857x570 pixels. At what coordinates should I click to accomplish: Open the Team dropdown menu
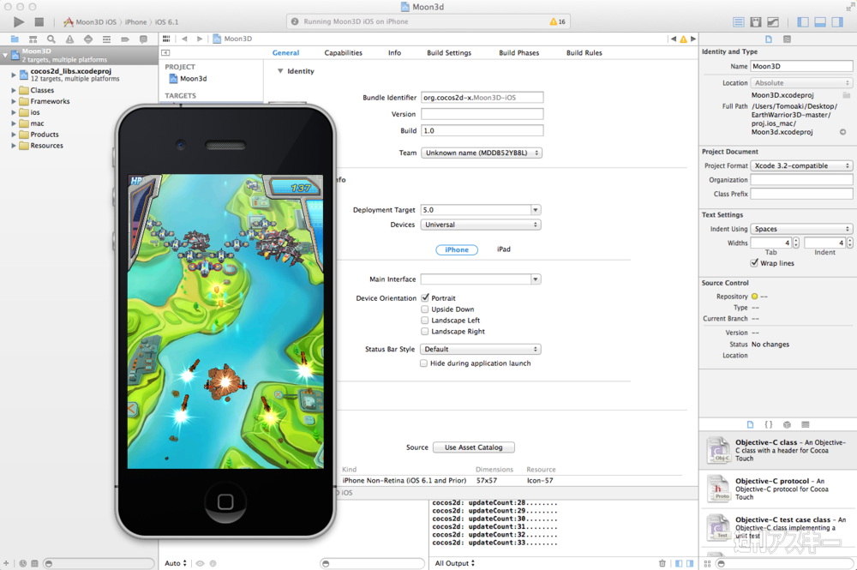point(481,153)
